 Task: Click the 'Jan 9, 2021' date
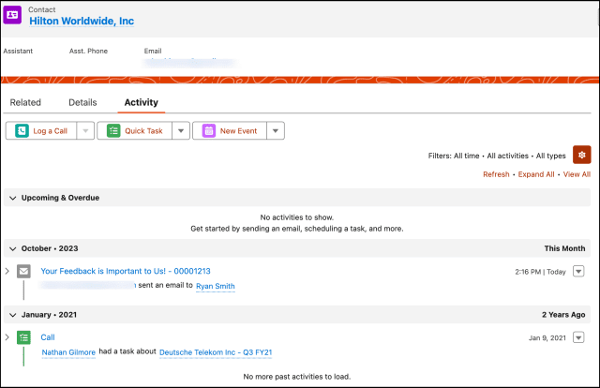tap(547, 338)
